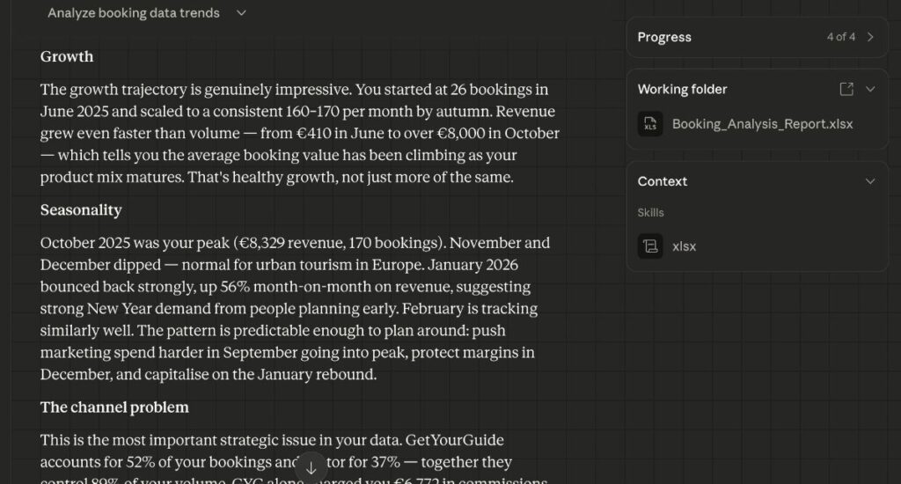Expand the chevron next to conversation title
The image size is (901, 484).
[241, 12]
